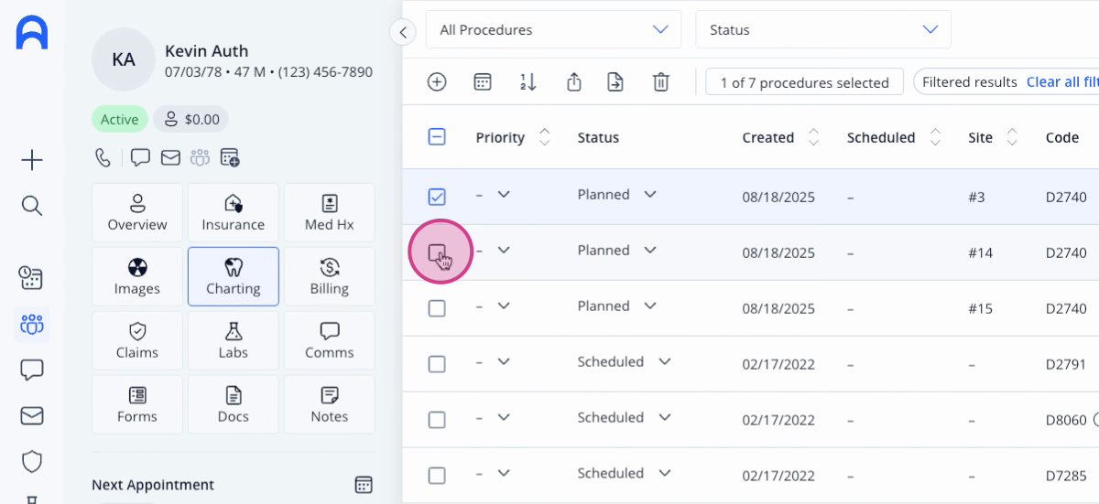Check the procedure row for site #15
The height and width of the screenshot is (504, 1099).
click(x=437, y=308)
